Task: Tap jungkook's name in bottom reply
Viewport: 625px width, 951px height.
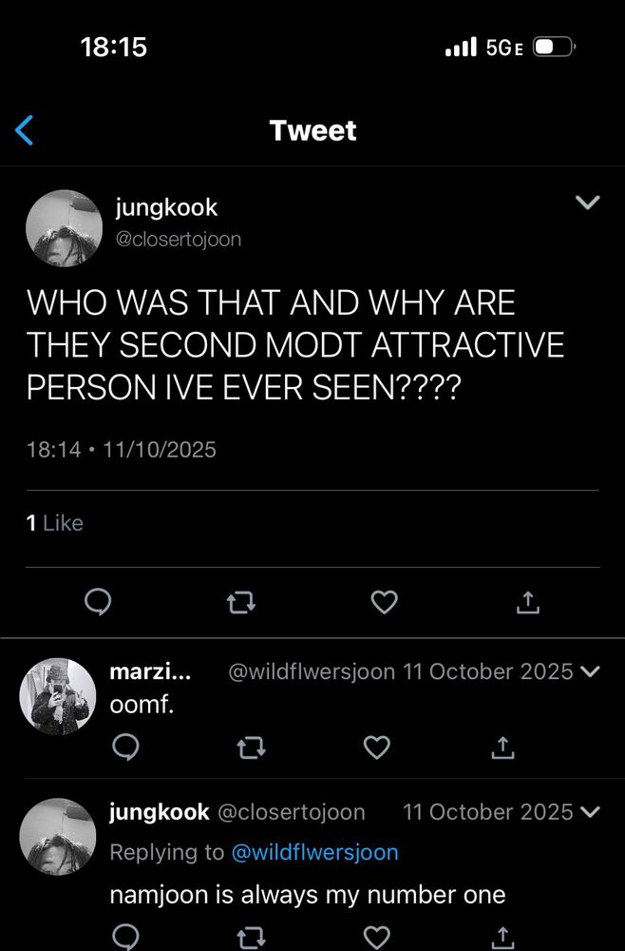Action: (160, 812)
